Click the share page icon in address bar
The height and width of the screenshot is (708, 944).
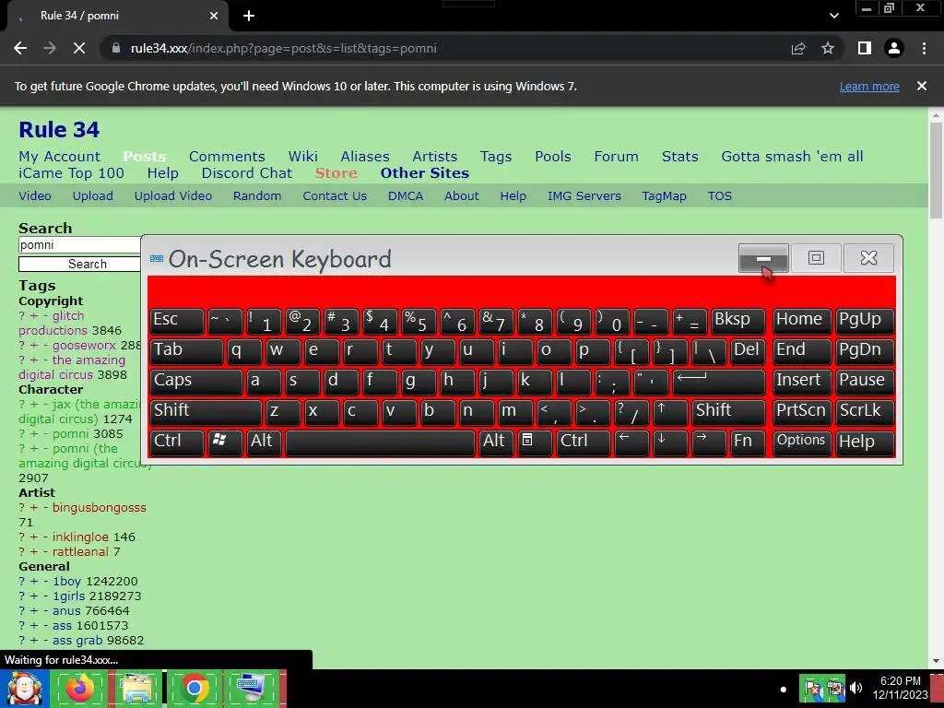(x=798, y=48)
